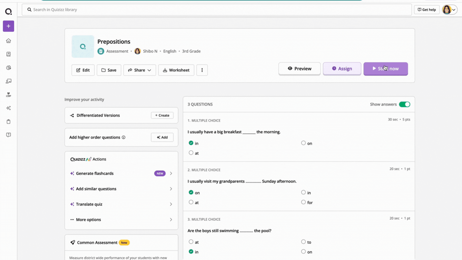
Task: Click the Start now button
Action: click(x=386, y=69)
